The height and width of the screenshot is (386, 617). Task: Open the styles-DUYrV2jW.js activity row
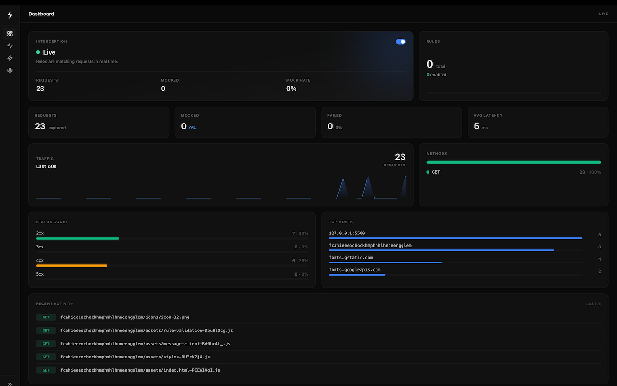tap(318, 357)
